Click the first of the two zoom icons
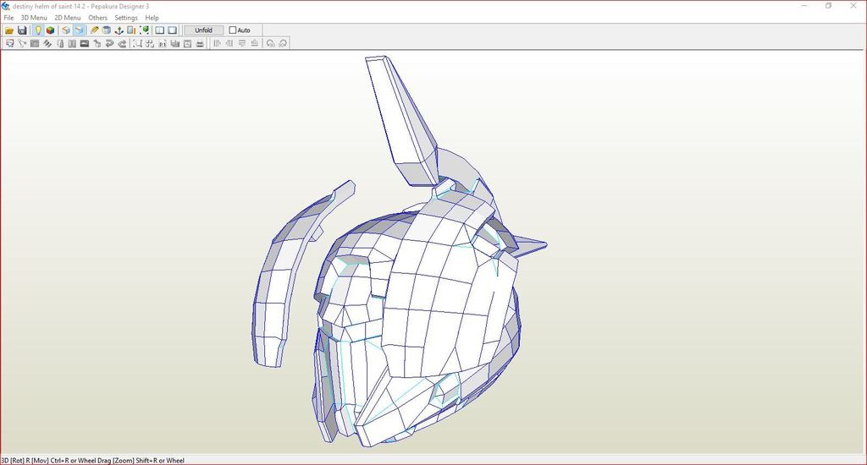This screenshot has height=465, width=867. pyautogui.click(x=270, y=44)
